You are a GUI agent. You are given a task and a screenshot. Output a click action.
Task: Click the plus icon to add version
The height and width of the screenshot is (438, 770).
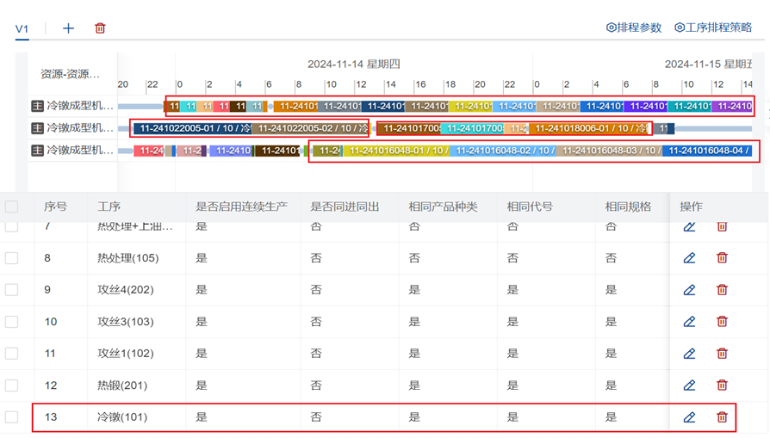pyautogui.click(x=68, y=28)
